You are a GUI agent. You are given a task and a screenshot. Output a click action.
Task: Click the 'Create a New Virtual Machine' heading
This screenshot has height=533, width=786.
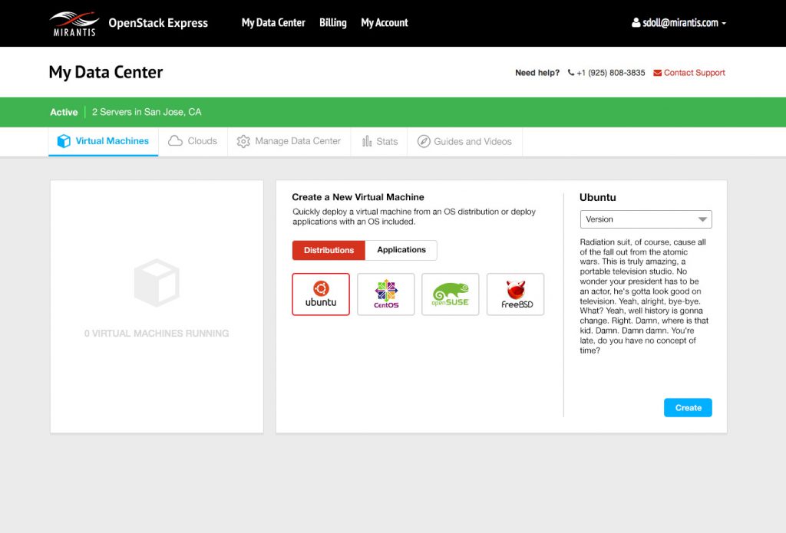[358, 197]
